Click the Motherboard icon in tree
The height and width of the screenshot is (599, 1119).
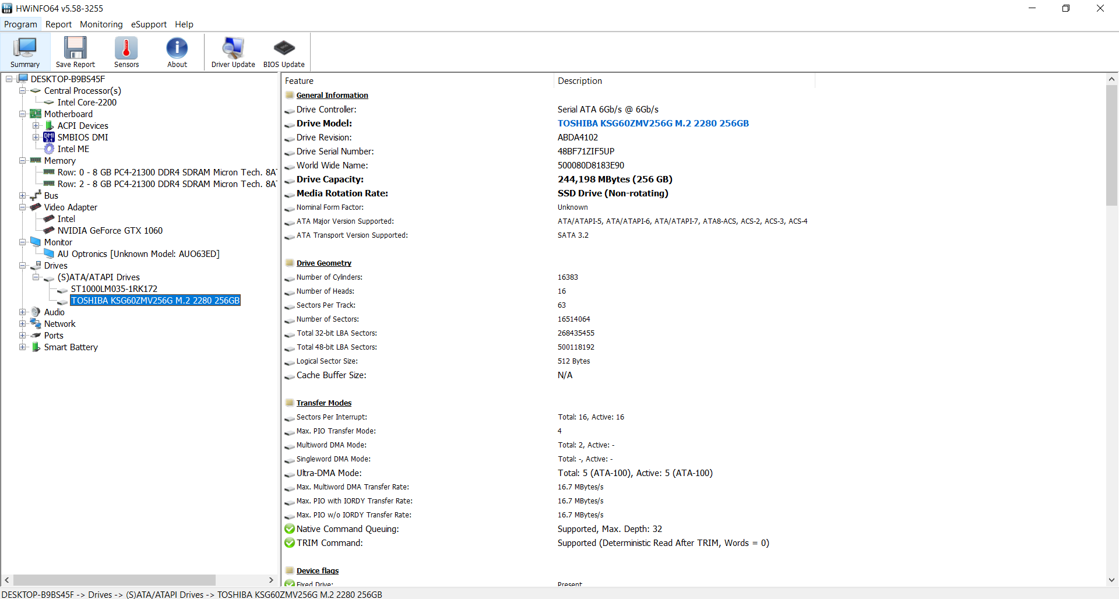click(x=36, y=114)
